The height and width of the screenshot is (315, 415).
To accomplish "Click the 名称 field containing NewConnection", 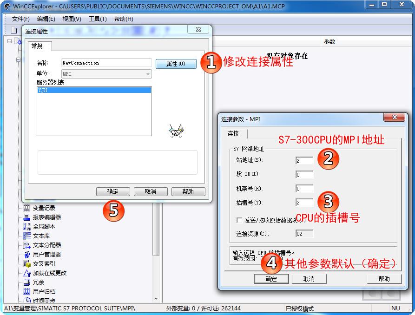I will (x=106, y=63).
